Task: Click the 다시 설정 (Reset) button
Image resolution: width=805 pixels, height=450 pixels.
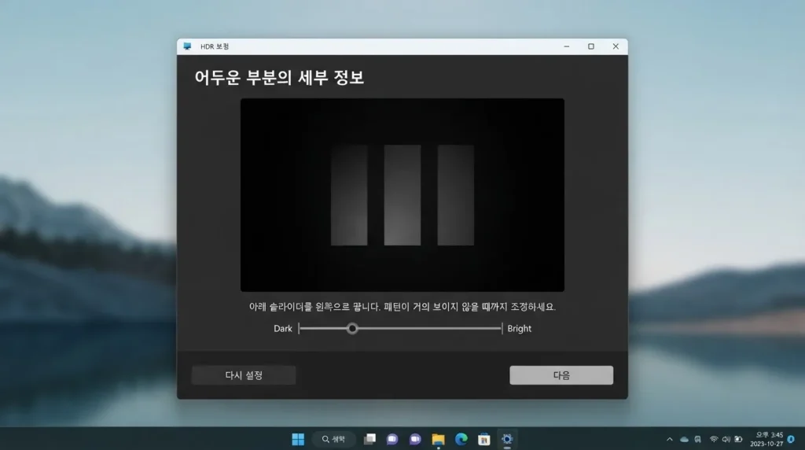Action: click(244, 375)
